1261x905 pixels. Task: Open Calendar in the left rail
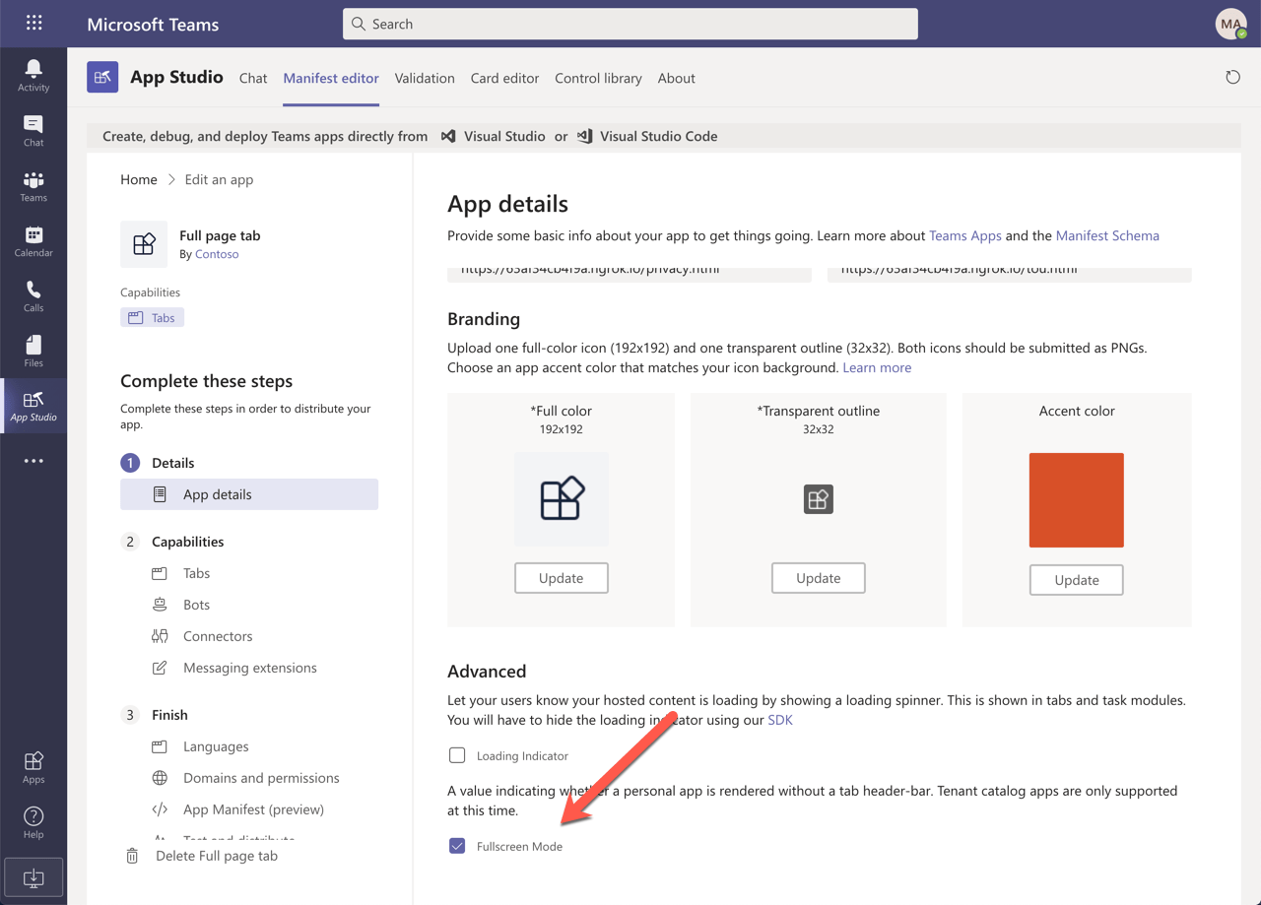tap(33, 240)
